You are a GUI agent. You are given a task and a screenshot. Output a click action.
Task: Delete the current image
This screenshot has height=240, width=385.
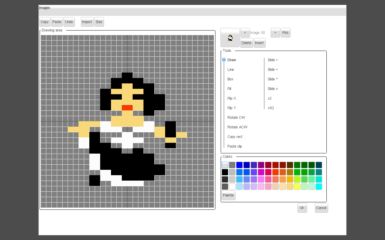246,43
